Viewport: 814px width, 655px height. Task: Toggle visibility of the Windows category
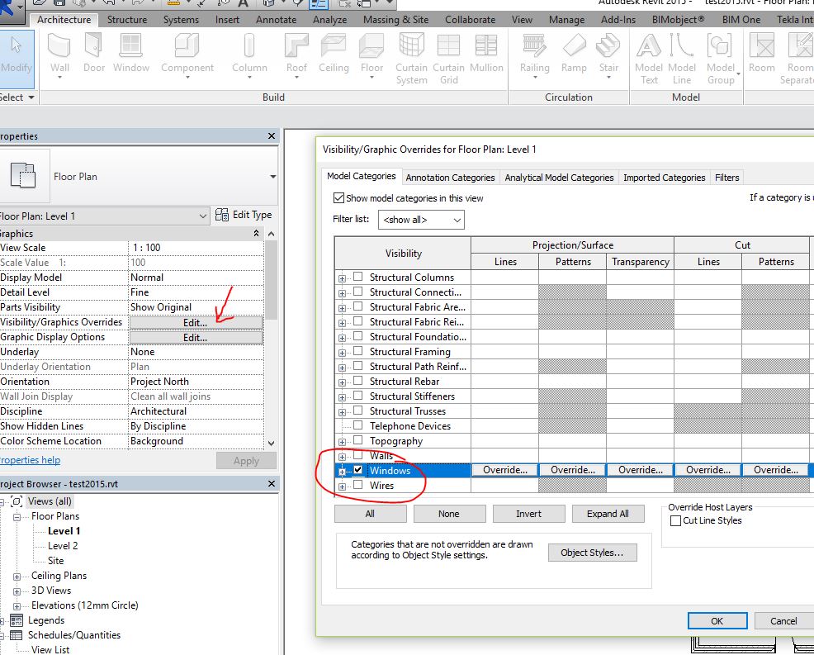tap(361, 469)
